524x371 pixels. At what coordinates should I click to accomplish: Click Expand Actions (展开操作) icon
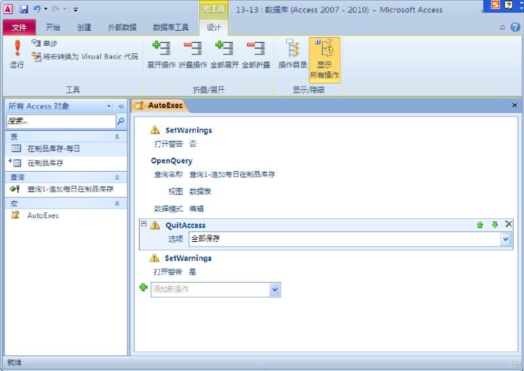[161, 54]
